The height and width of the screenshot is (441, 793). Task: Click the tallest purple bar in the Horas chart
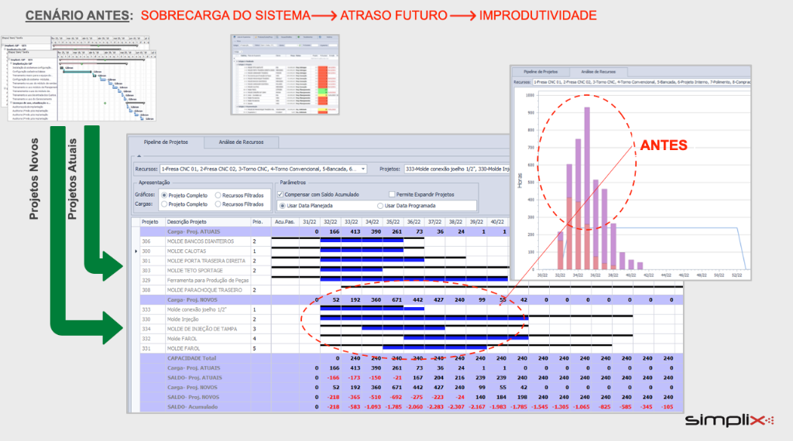click(x=587, y=166)
